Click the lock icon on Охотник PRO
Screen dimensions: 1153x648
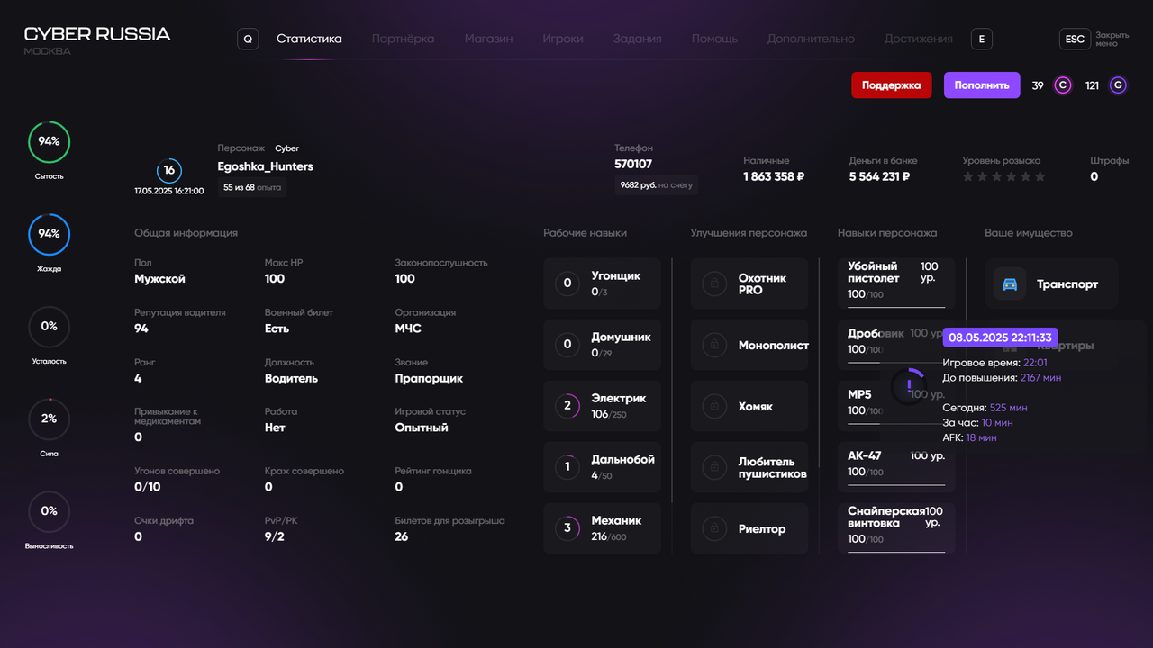[714, 284]
